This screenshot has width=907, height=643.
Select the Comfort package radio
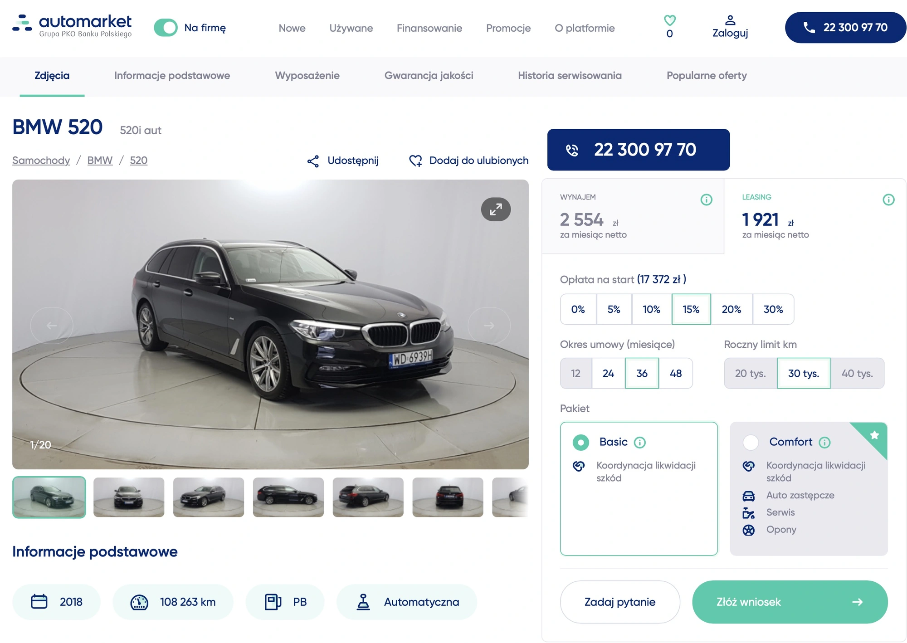click(x=751, y=442)
